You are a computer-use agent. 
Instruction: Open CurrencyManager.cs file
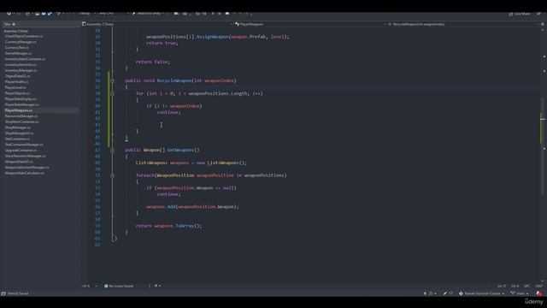pyautogui.click(x=21, y=42)
